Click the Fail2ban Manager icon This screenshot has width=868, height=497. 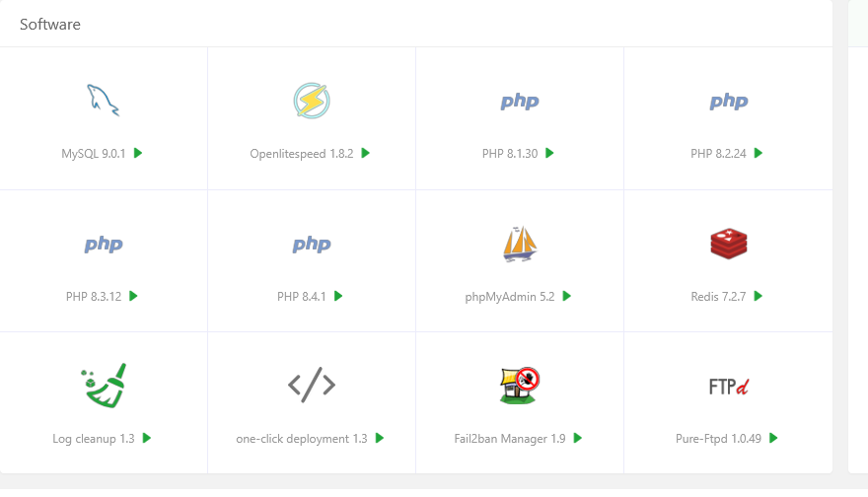[520, 385]
